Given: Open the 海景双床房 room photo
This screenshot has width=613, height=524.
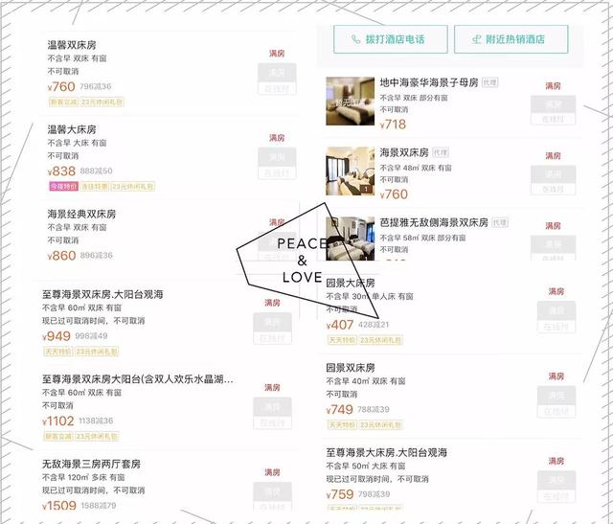Looking at the screenshot, I should click(x=350, y=171).
